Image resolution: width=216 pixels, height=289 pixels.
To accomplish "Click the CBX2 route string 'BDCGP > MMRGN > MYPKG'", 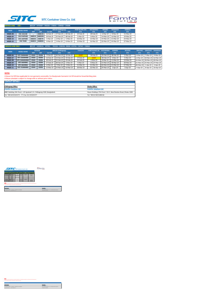I will 60,46.
